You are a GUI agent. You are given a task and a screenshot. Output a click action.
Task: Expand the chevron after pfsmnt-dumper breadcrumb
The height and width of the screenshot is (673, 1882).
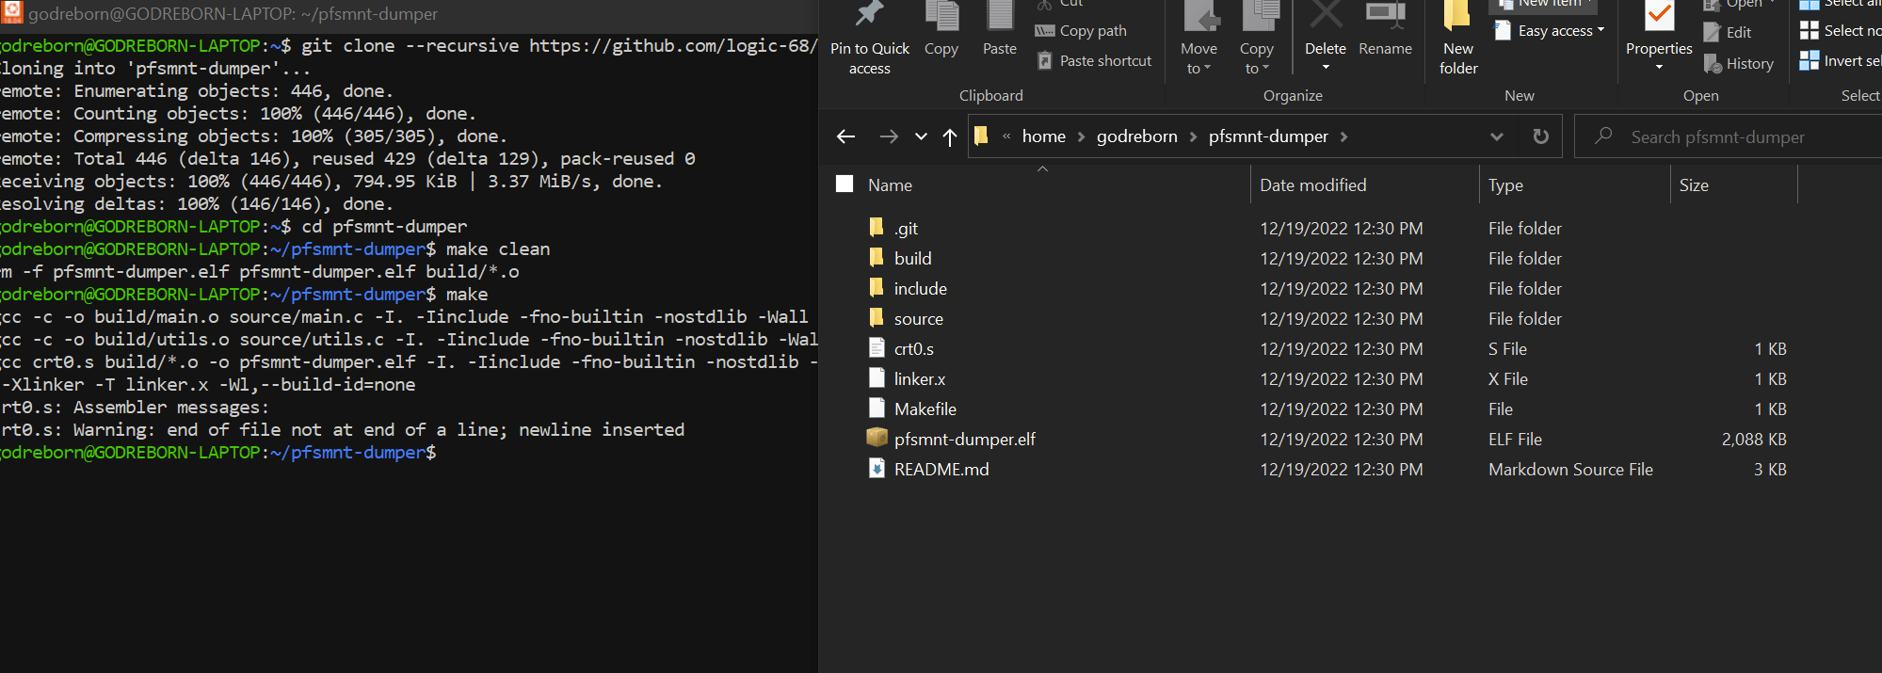[1343, 136]
